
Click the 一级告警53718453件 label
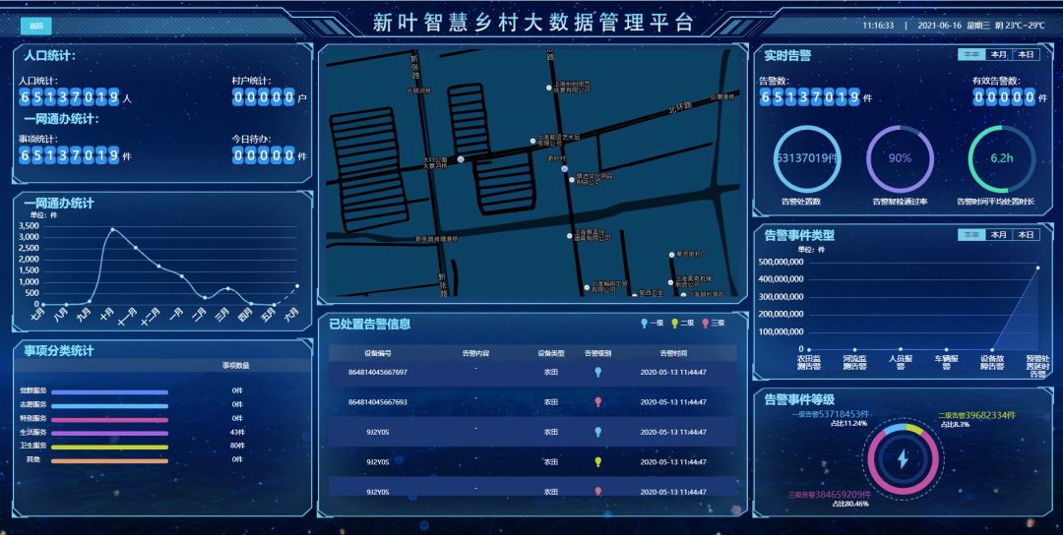coord(831,414)
